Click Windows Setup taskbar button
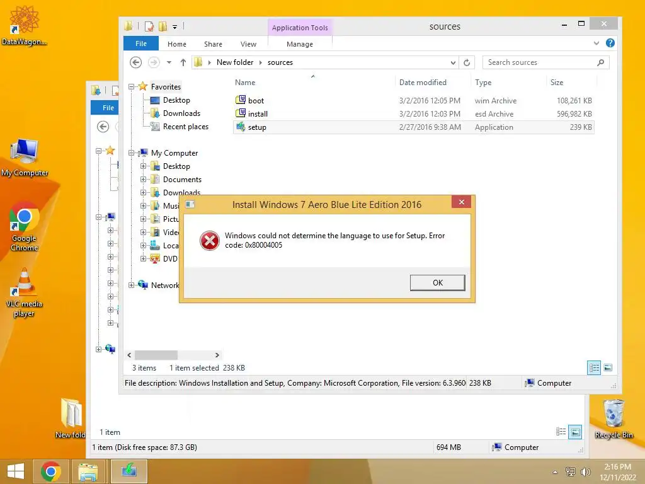Screen dimensions: 645x484 tap(128, 471)
